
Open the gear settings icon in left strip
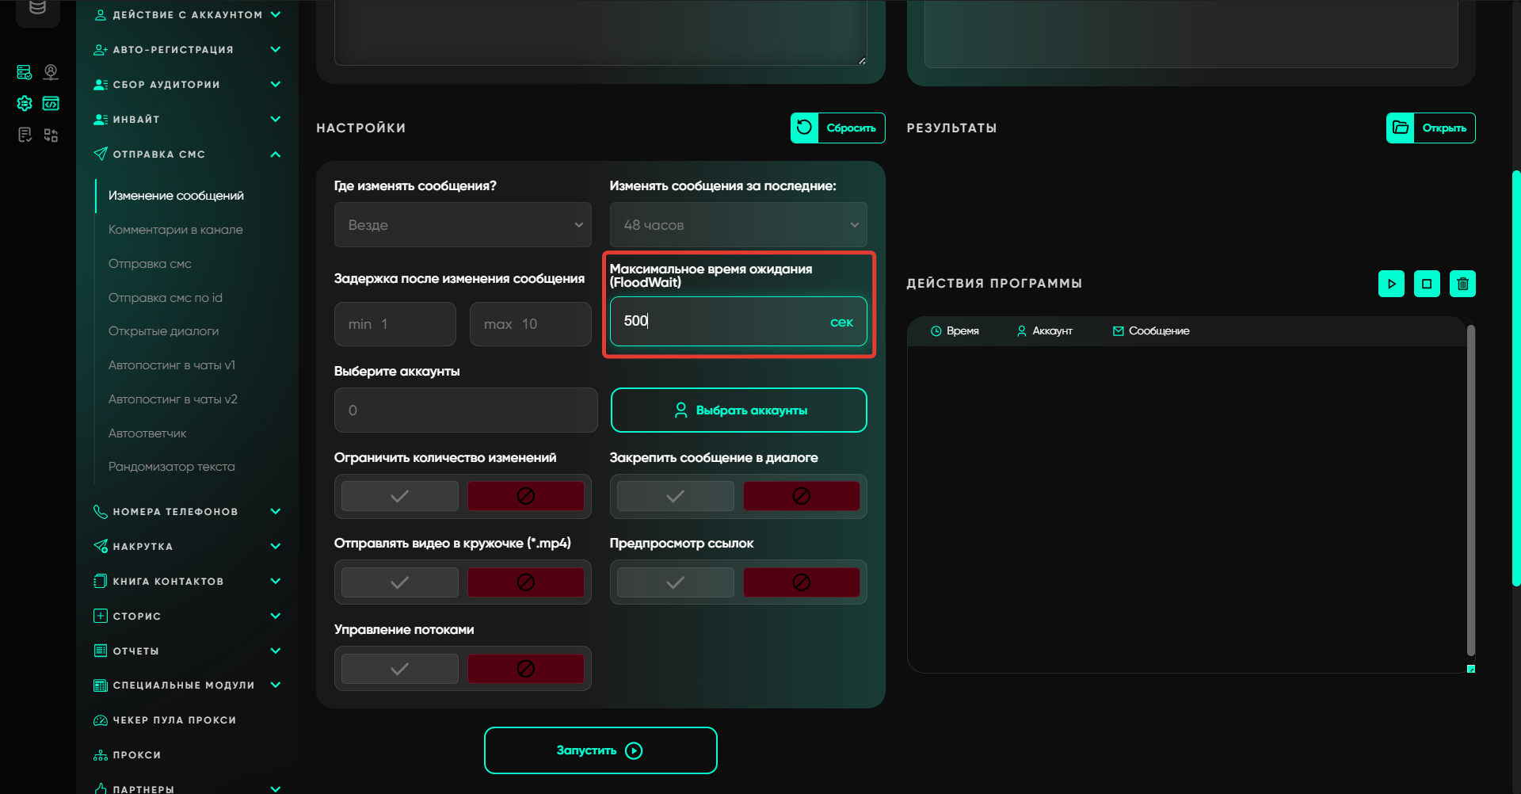(25, 103)
